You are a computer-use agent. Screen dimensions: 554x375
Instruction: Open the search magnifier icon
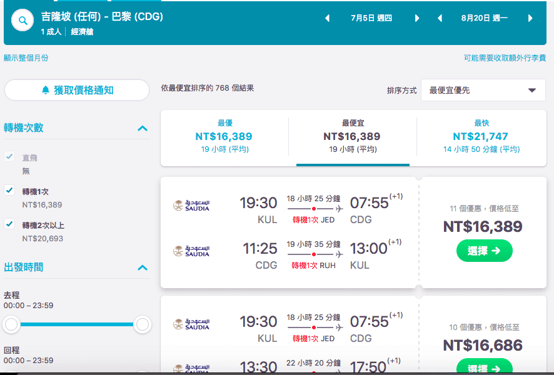23,21
